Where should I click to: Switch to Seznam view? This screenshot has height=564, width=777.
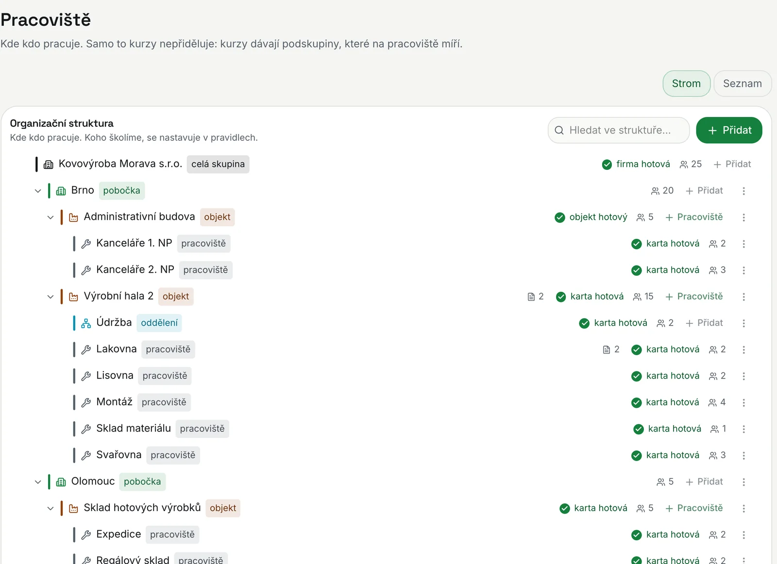pyautogui.click(x=742, y=83)
